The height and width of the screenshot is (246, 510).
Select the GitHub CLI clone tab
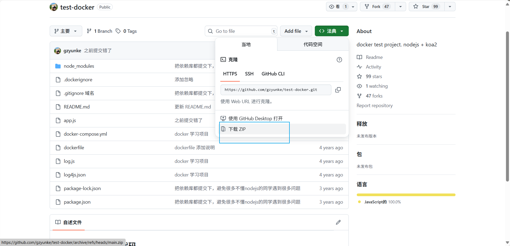point(273,74)
